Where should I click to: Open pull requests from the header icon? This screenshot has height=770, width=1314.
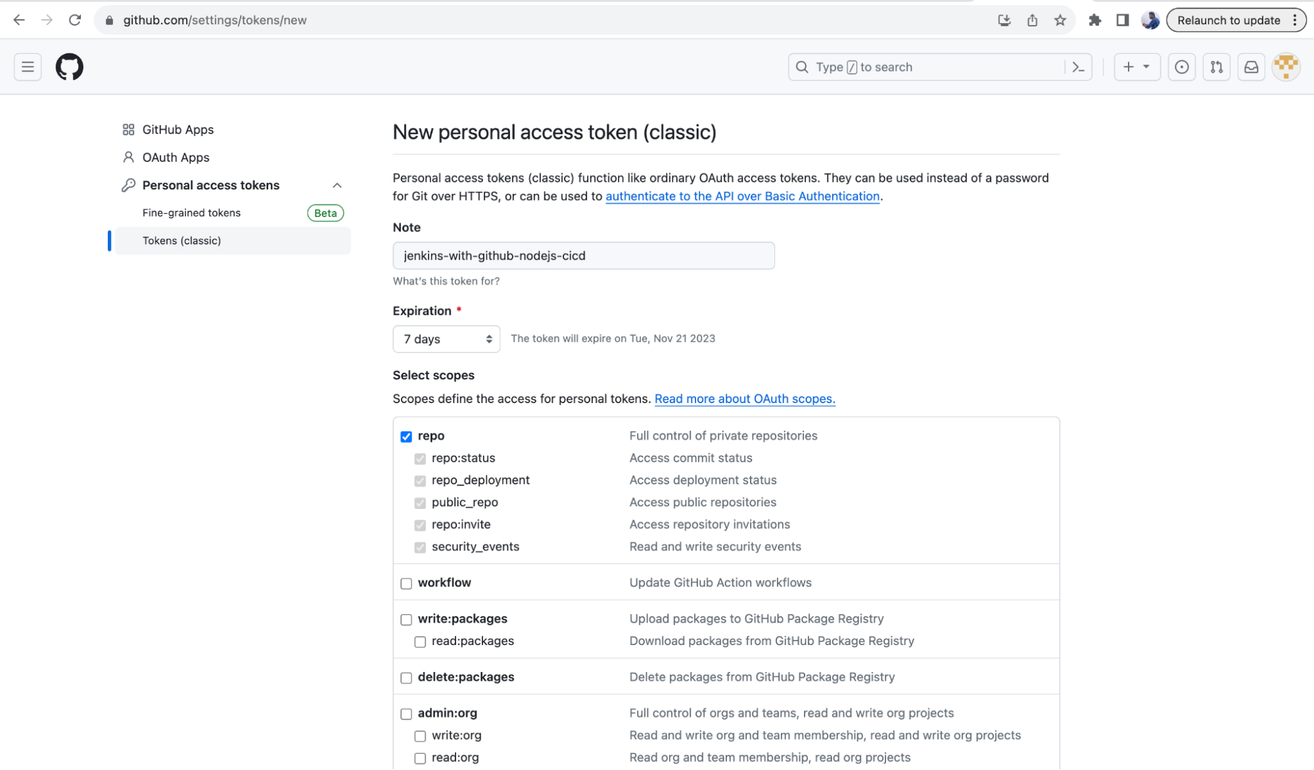coord(1216,66)
